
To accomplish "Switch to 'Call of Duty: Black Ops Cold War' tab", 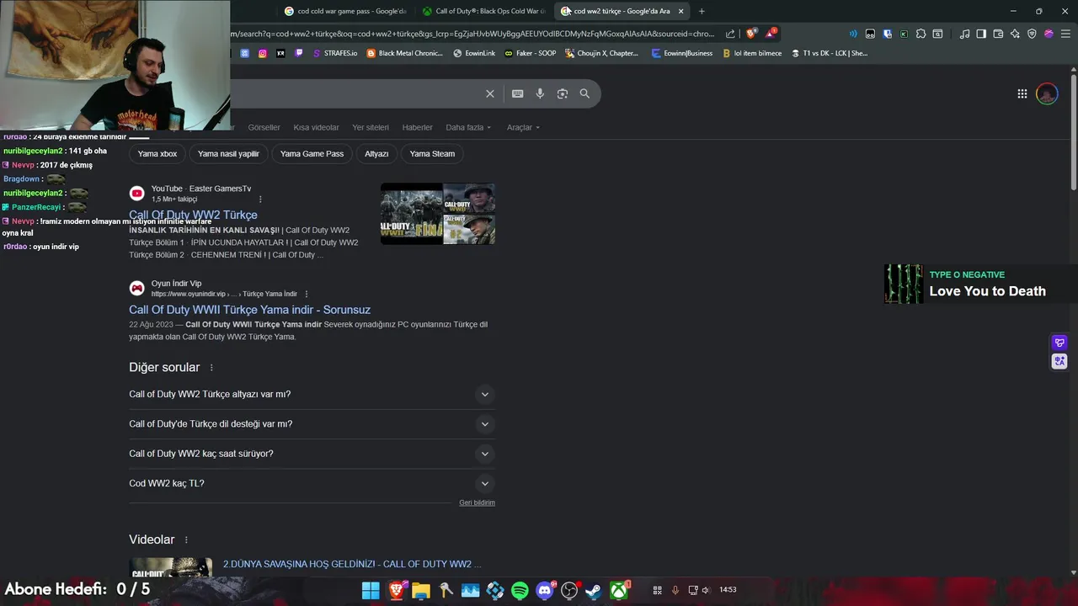I will pos(484,11).
